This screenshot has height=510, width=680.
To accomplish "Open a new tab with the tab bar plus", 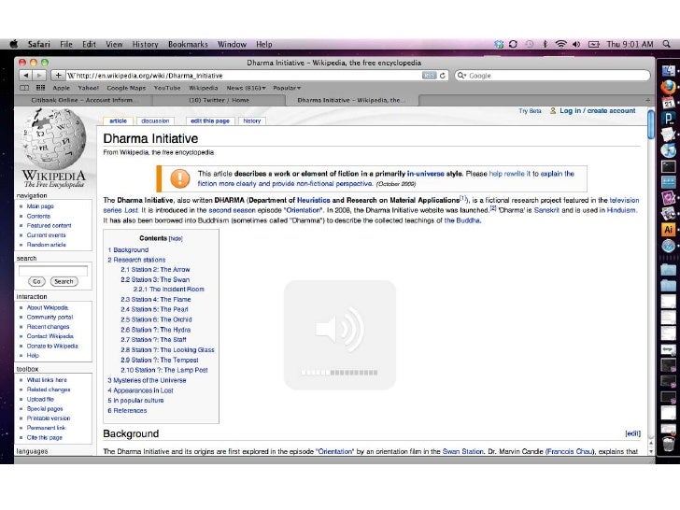I will pyautogui.click(x=648, y=100).
